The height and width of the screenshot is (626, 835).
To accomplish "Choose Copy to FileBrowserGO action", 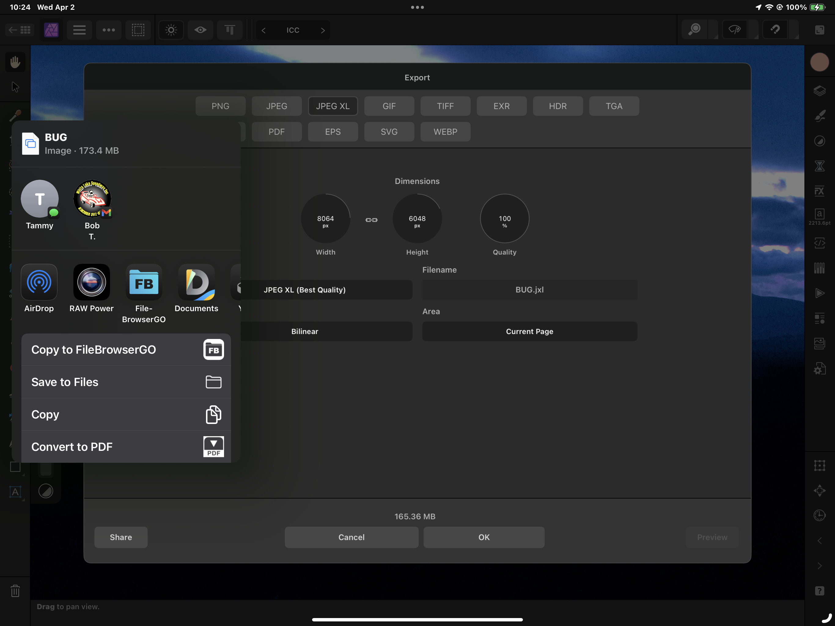I will click(126, 350).
